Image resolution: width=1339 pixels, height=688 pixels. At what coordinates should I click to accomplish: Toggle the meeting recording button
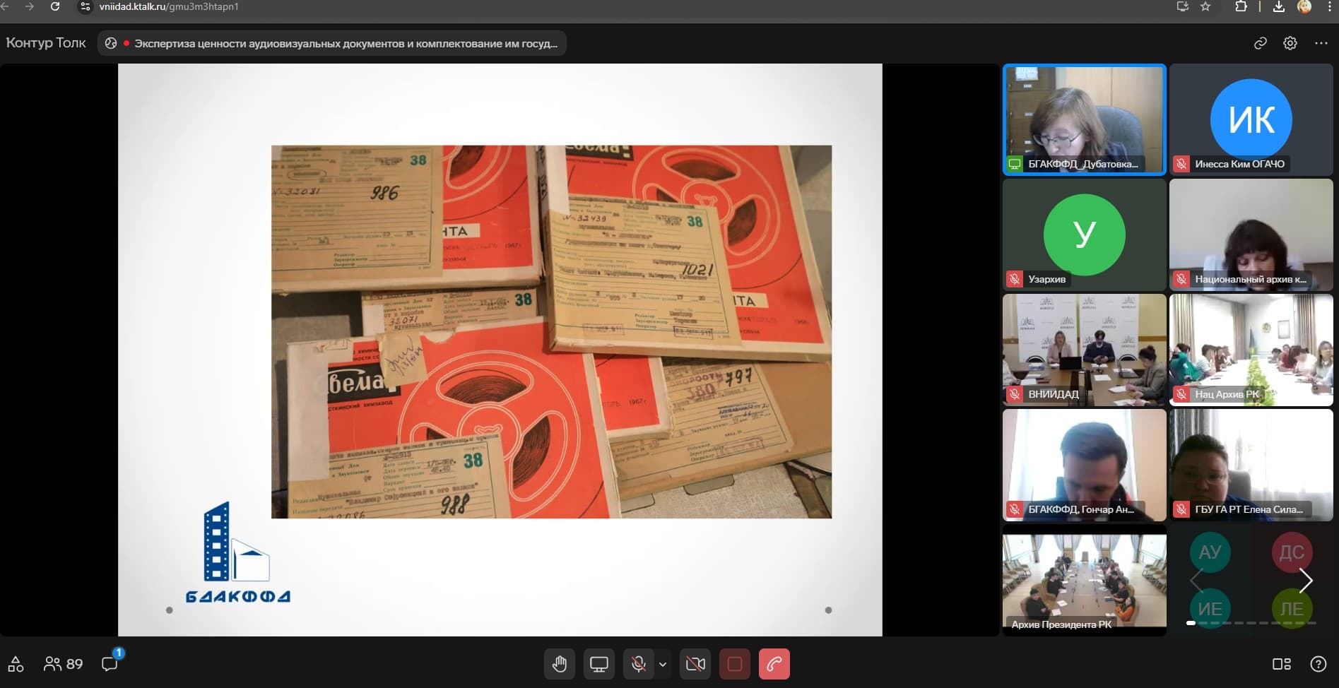734,664
